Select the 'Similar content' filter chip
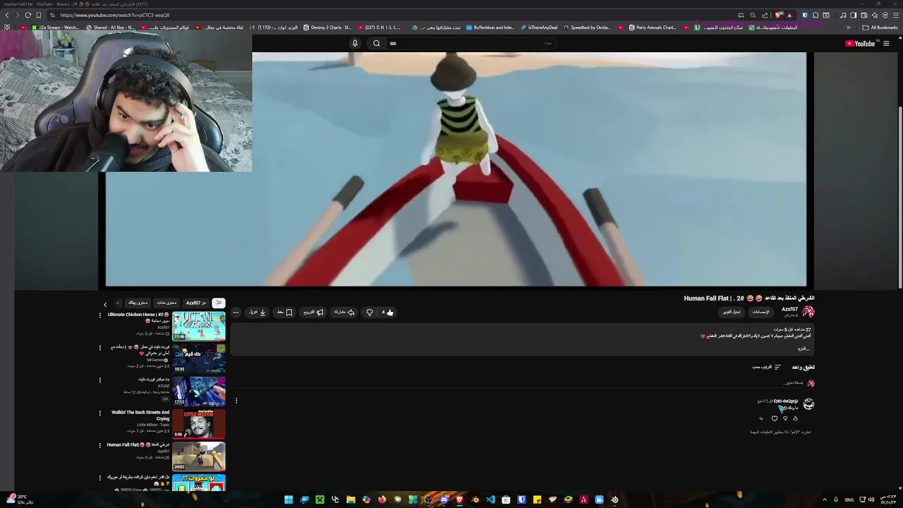Viewport: 903px width, 508px height. point(166,303)
